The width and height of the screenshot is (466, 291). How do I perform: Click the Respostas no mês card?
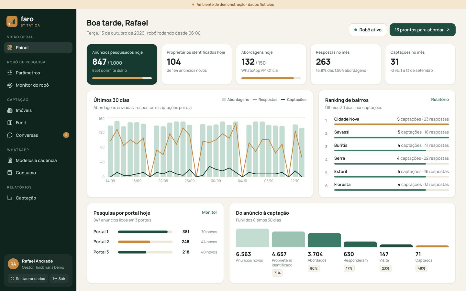point(346,64)
